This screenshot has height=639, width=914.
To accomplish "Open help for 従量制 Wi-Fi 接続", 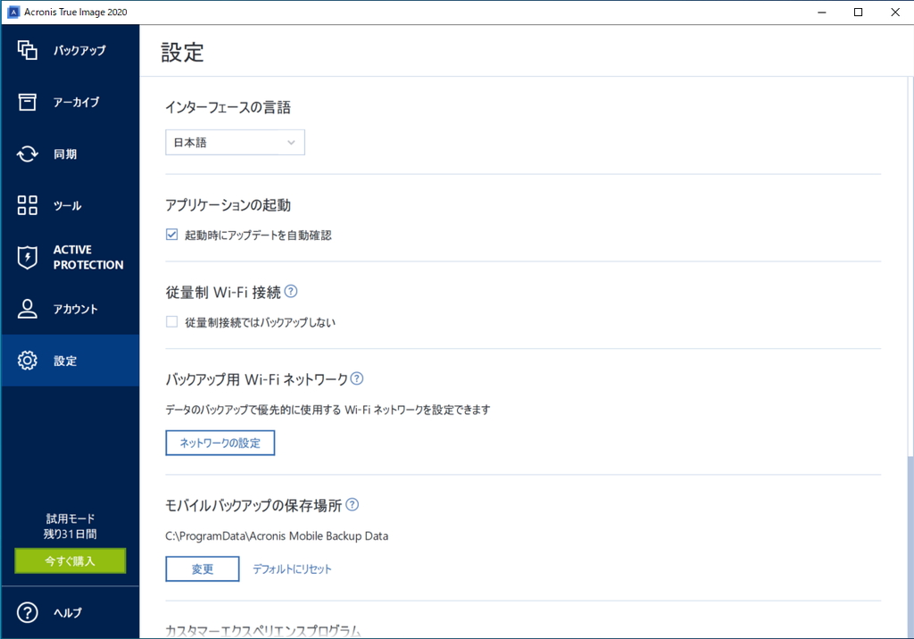I will 293,290.
